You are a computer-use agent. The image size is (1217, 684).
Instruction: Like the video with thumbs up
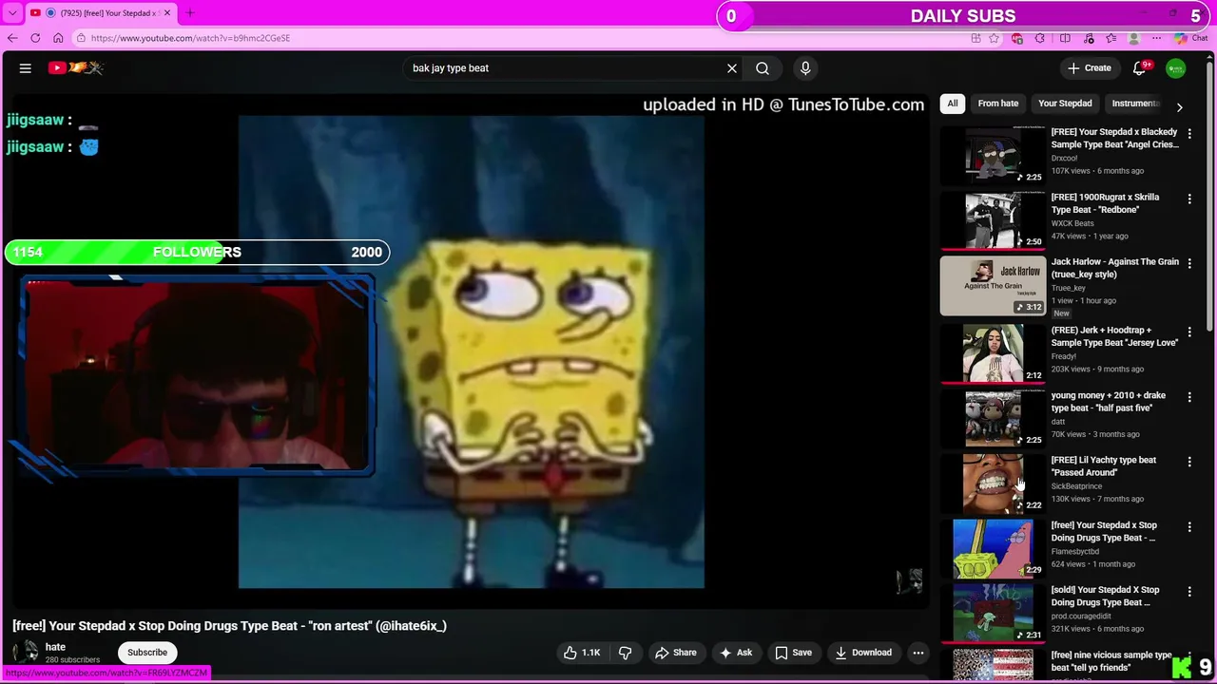[x=583, y=653]
